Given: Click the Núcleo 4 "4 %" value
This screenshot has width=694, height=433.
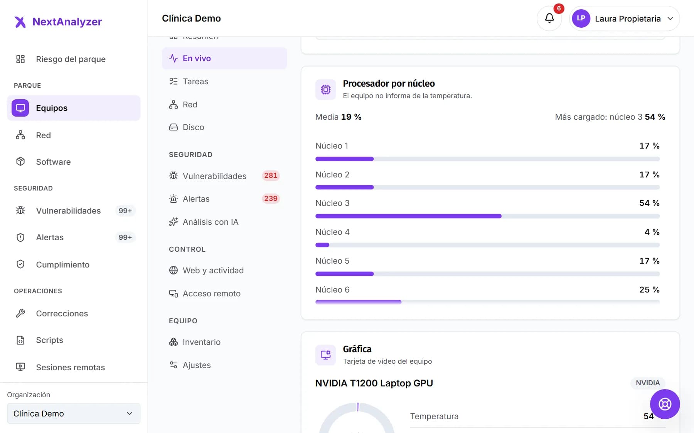Looking at the screenshot, I should click(x=652, y=232).
